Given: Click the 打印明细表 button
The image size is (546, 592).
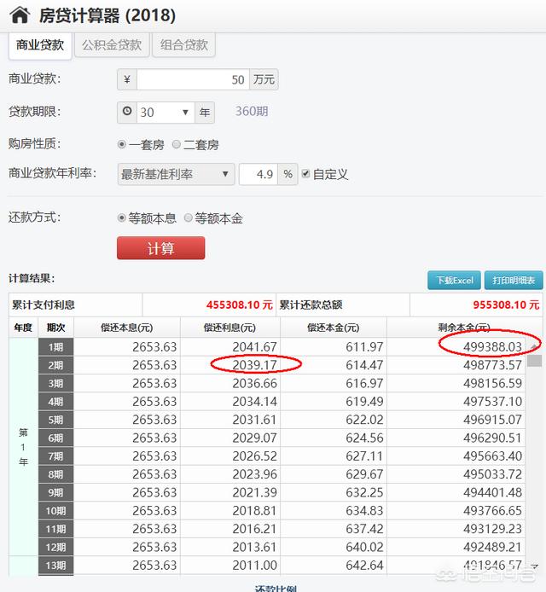Looking at the screenshot, I should (x=514, y=280).
